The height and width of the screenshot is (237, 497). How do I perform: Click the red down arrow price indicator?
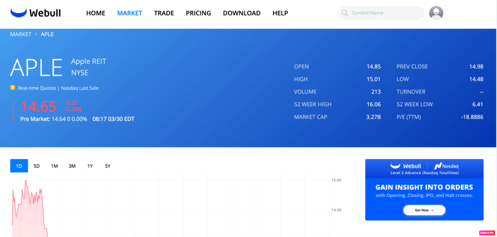[13, 111]
